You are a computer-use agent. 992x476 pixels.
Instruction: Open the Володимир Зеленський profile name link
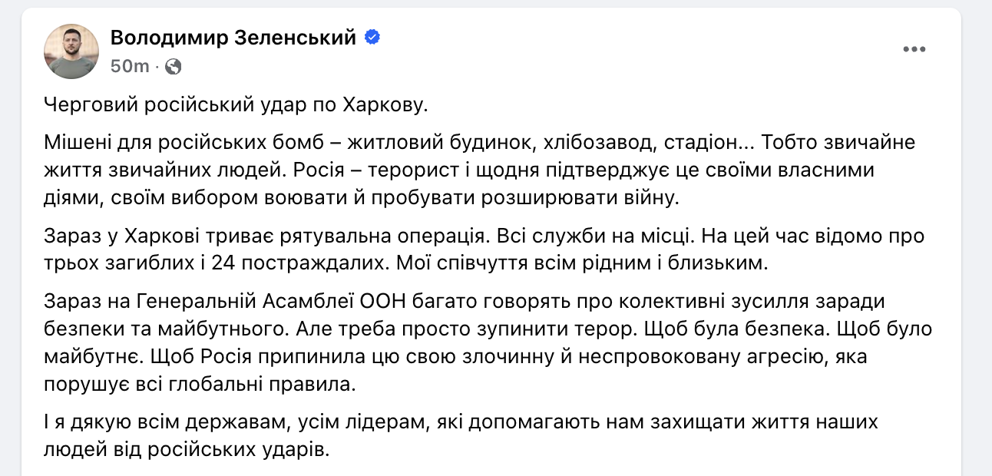[233, 37]
